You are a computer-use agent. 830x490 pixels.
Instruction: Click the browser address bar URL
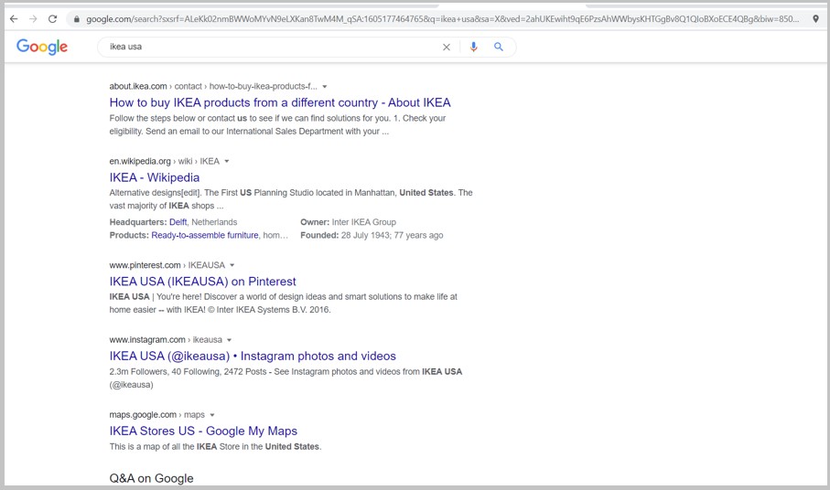click(x=443, y=19)
